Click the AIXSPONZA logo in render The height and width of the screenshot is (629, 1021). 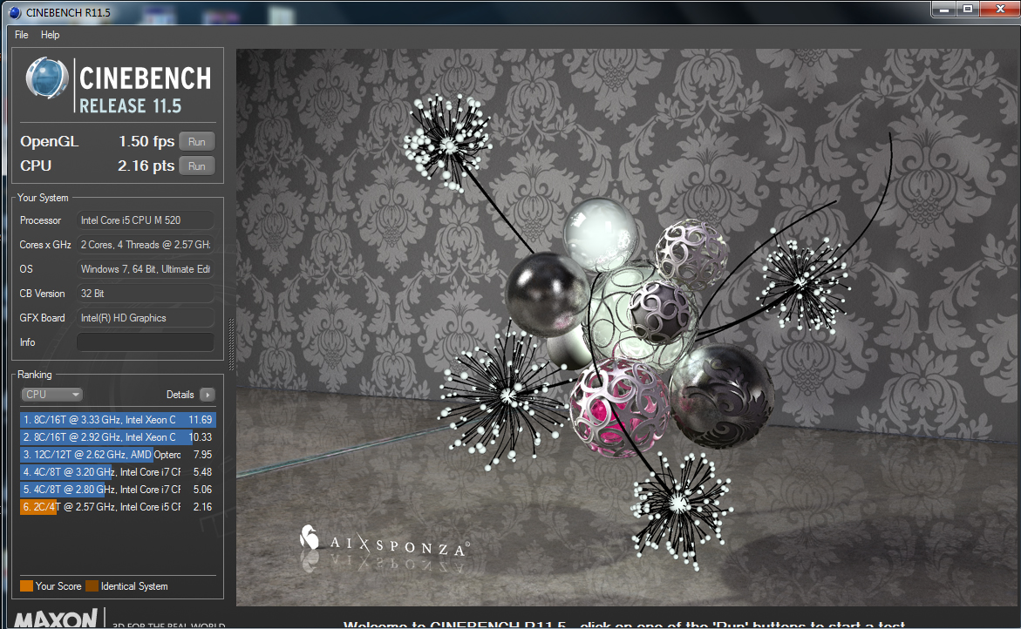coord(385,541)
